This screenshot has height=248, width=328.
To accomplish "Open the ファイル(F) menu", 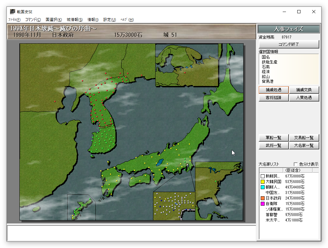I will pyautogui.click(x=14, y=20).
